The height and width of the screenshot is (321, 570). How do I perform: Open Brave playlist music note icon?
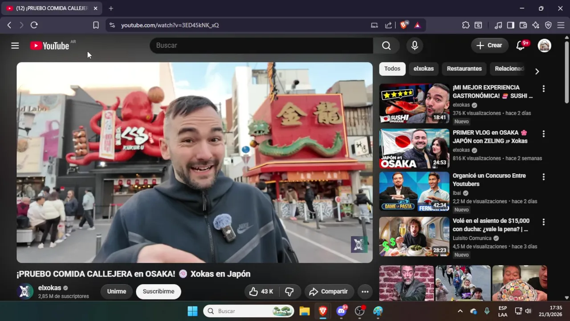tap(498, 25)
